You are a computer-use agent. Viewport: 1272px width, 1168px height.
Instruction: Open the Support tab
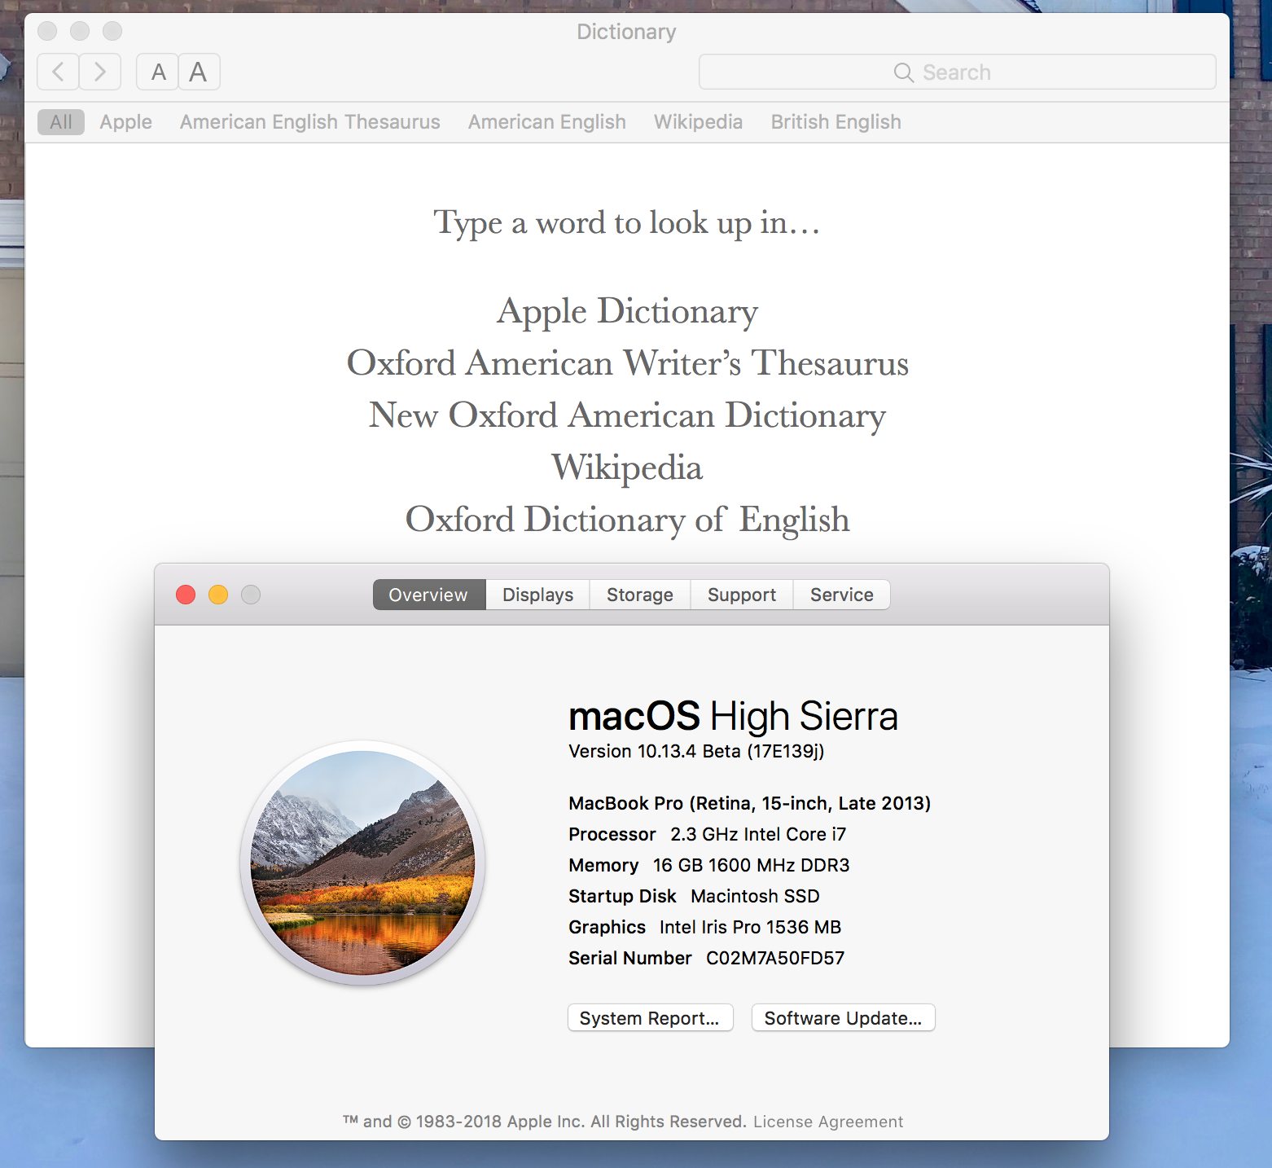(x=742, y=595)
